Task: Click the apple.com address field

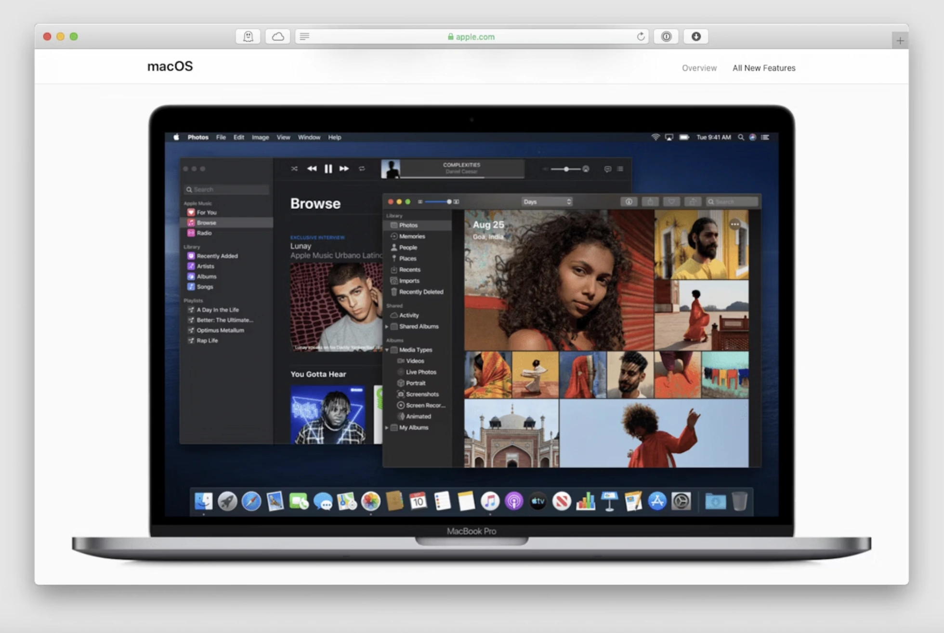Action: [x=472, y=37]
